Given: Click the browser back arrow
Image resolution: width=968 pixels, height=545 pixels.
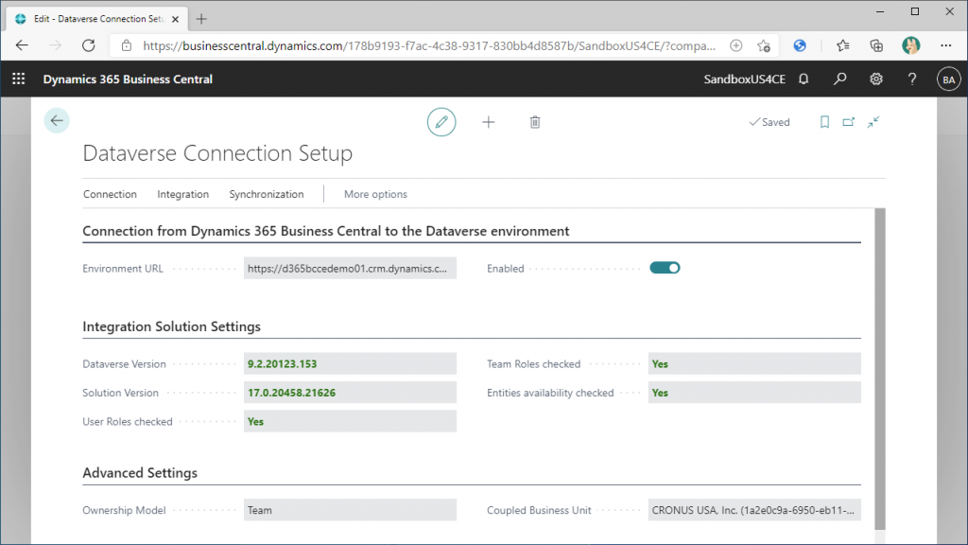Looking at the screenshot, I should pyautogui.click(x=22, y=45).
